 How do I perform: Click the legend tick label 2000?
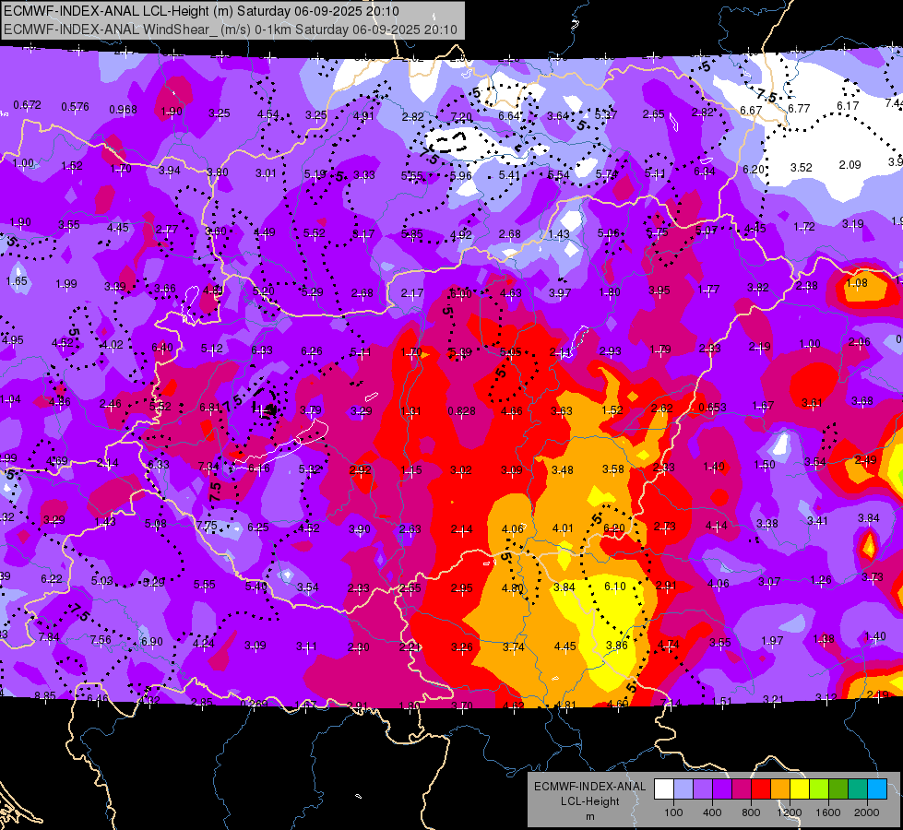(x=867, y=812)
